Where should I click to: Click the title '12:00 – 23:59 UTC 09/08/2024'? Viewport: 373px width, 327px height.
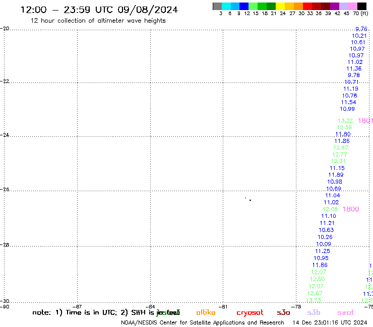click(99, 10)
